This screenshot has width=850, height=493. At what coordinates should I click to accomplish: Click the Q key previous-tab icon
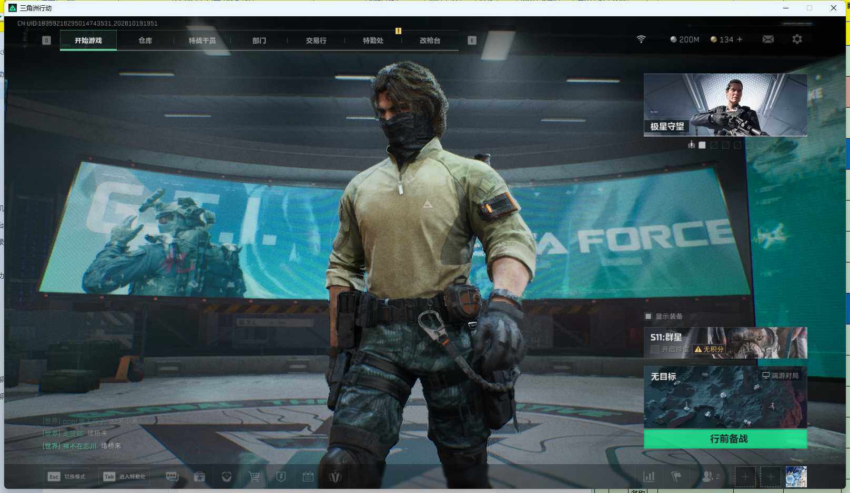point(46,40)
